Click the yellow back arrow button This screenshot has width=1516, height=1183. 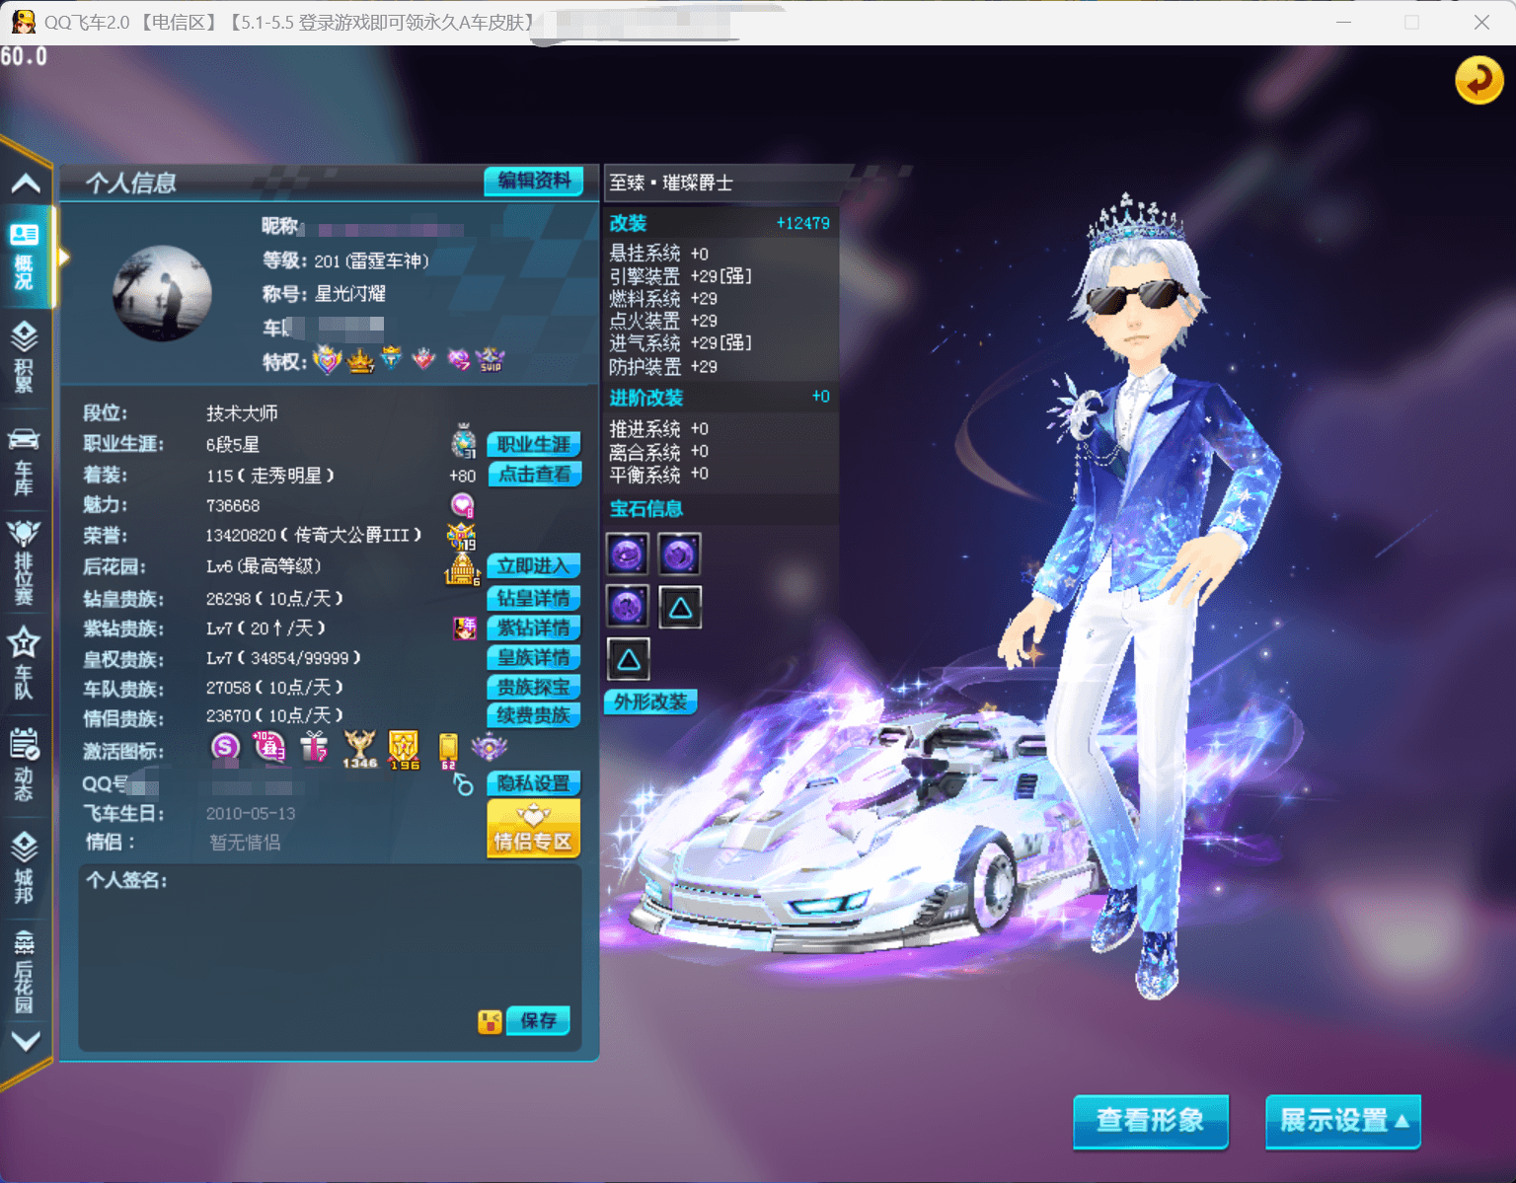point(1478,80)
